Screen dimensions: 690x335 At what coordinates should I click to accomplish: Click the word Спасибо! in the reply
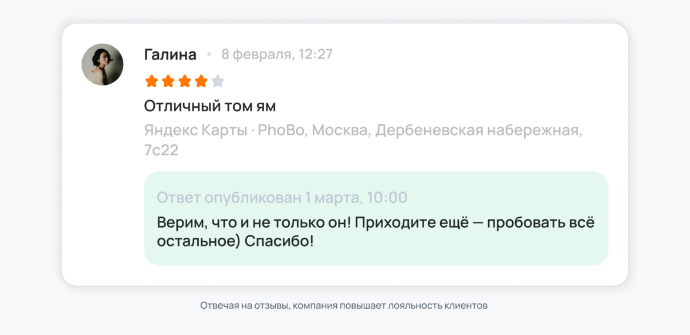279,241
